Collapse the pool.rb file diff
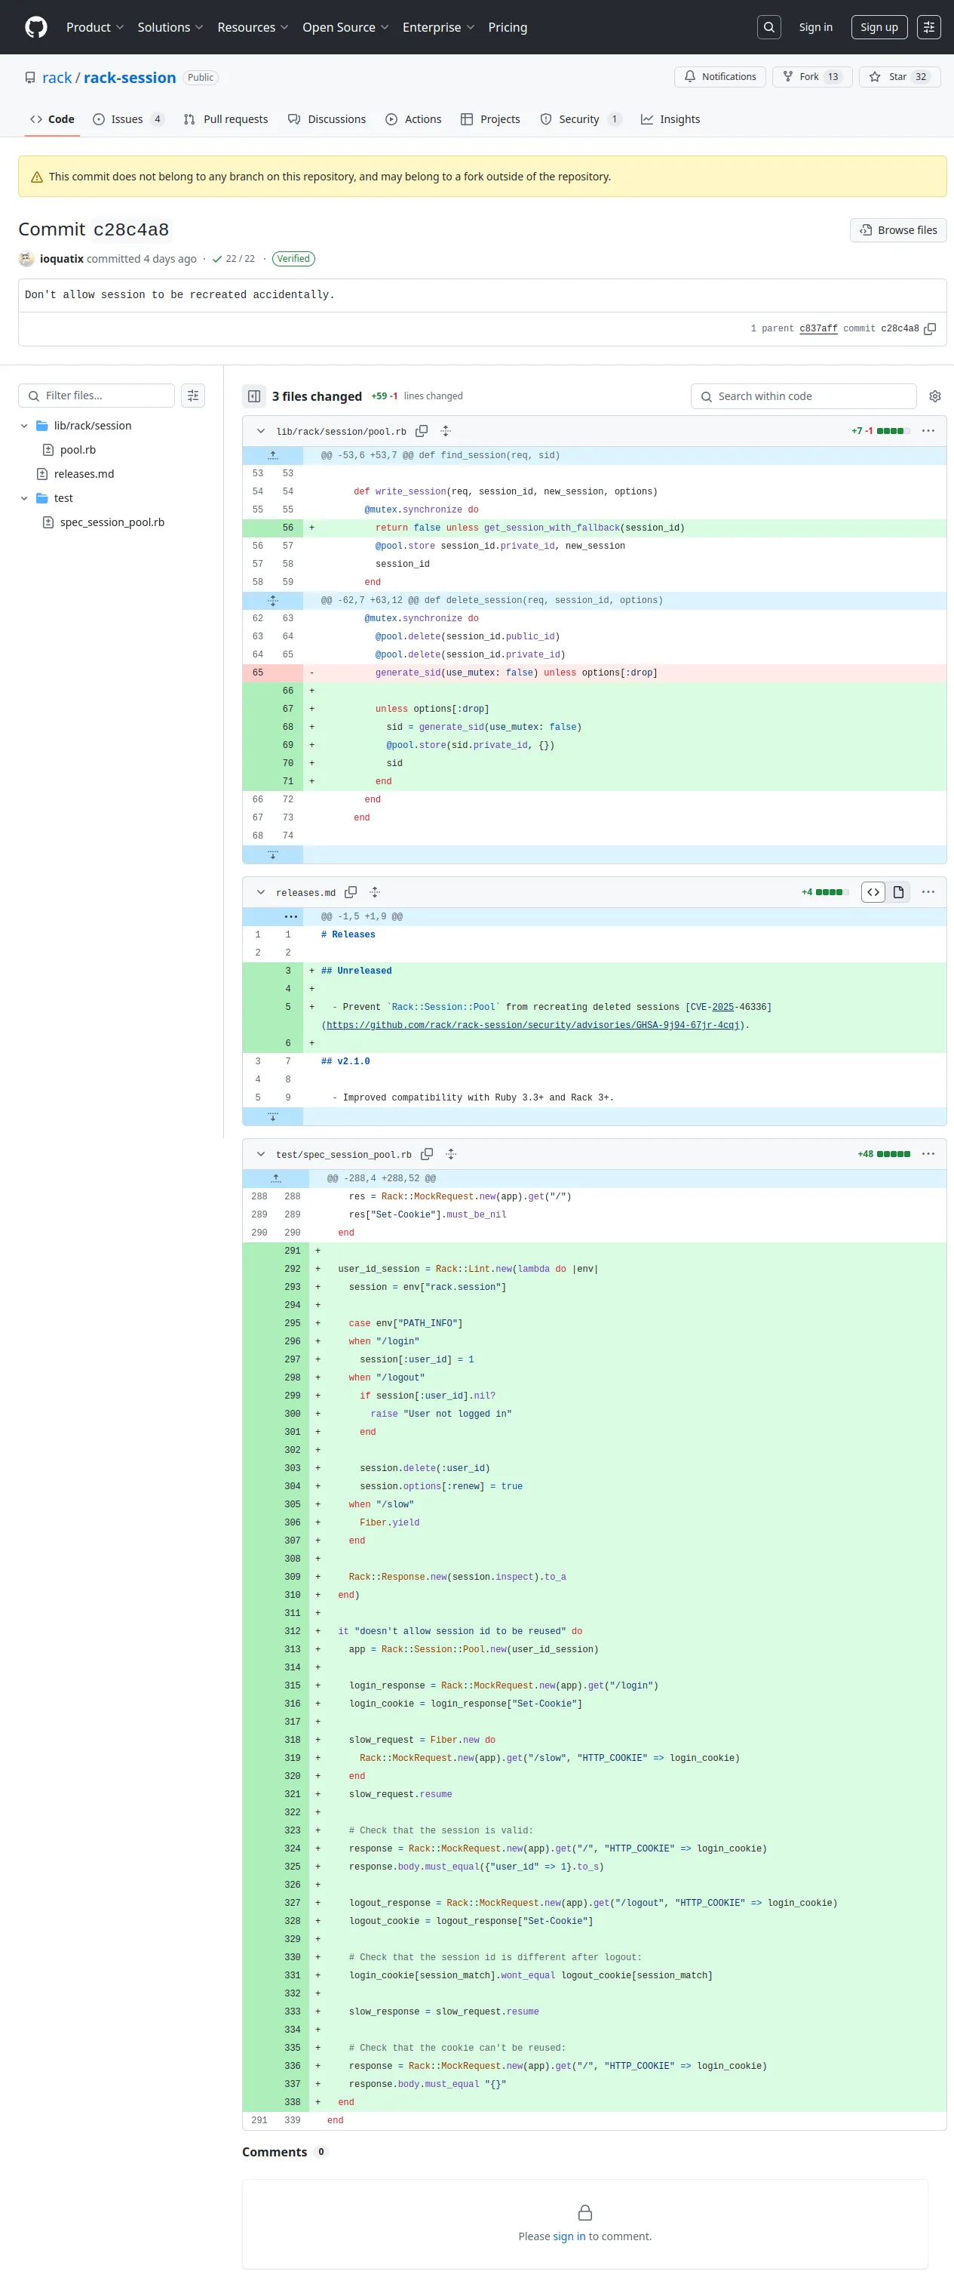 pyautogui.click(x=260, y=430)
